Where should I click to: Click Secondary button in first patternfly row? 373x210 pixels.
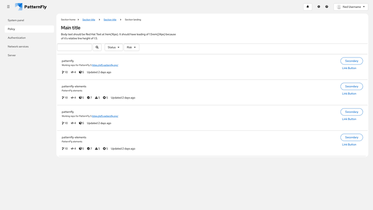[x=352, y=61]
